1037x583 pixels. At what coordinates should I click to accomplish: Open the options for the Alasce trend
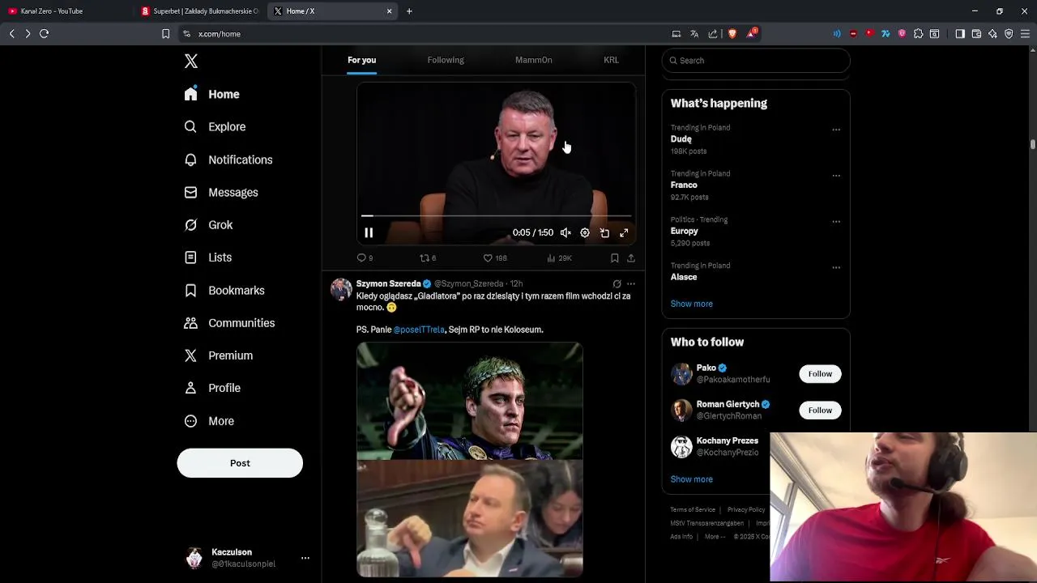(x=836, y=267)
